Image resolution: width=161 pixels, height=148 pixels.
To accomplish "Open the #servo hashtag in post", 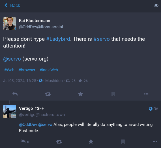I will click(x=102, y=39).
